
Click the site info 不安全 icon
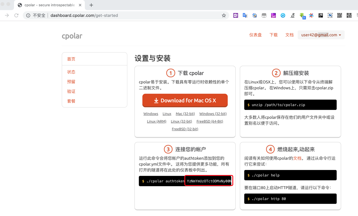pos(28,15)
